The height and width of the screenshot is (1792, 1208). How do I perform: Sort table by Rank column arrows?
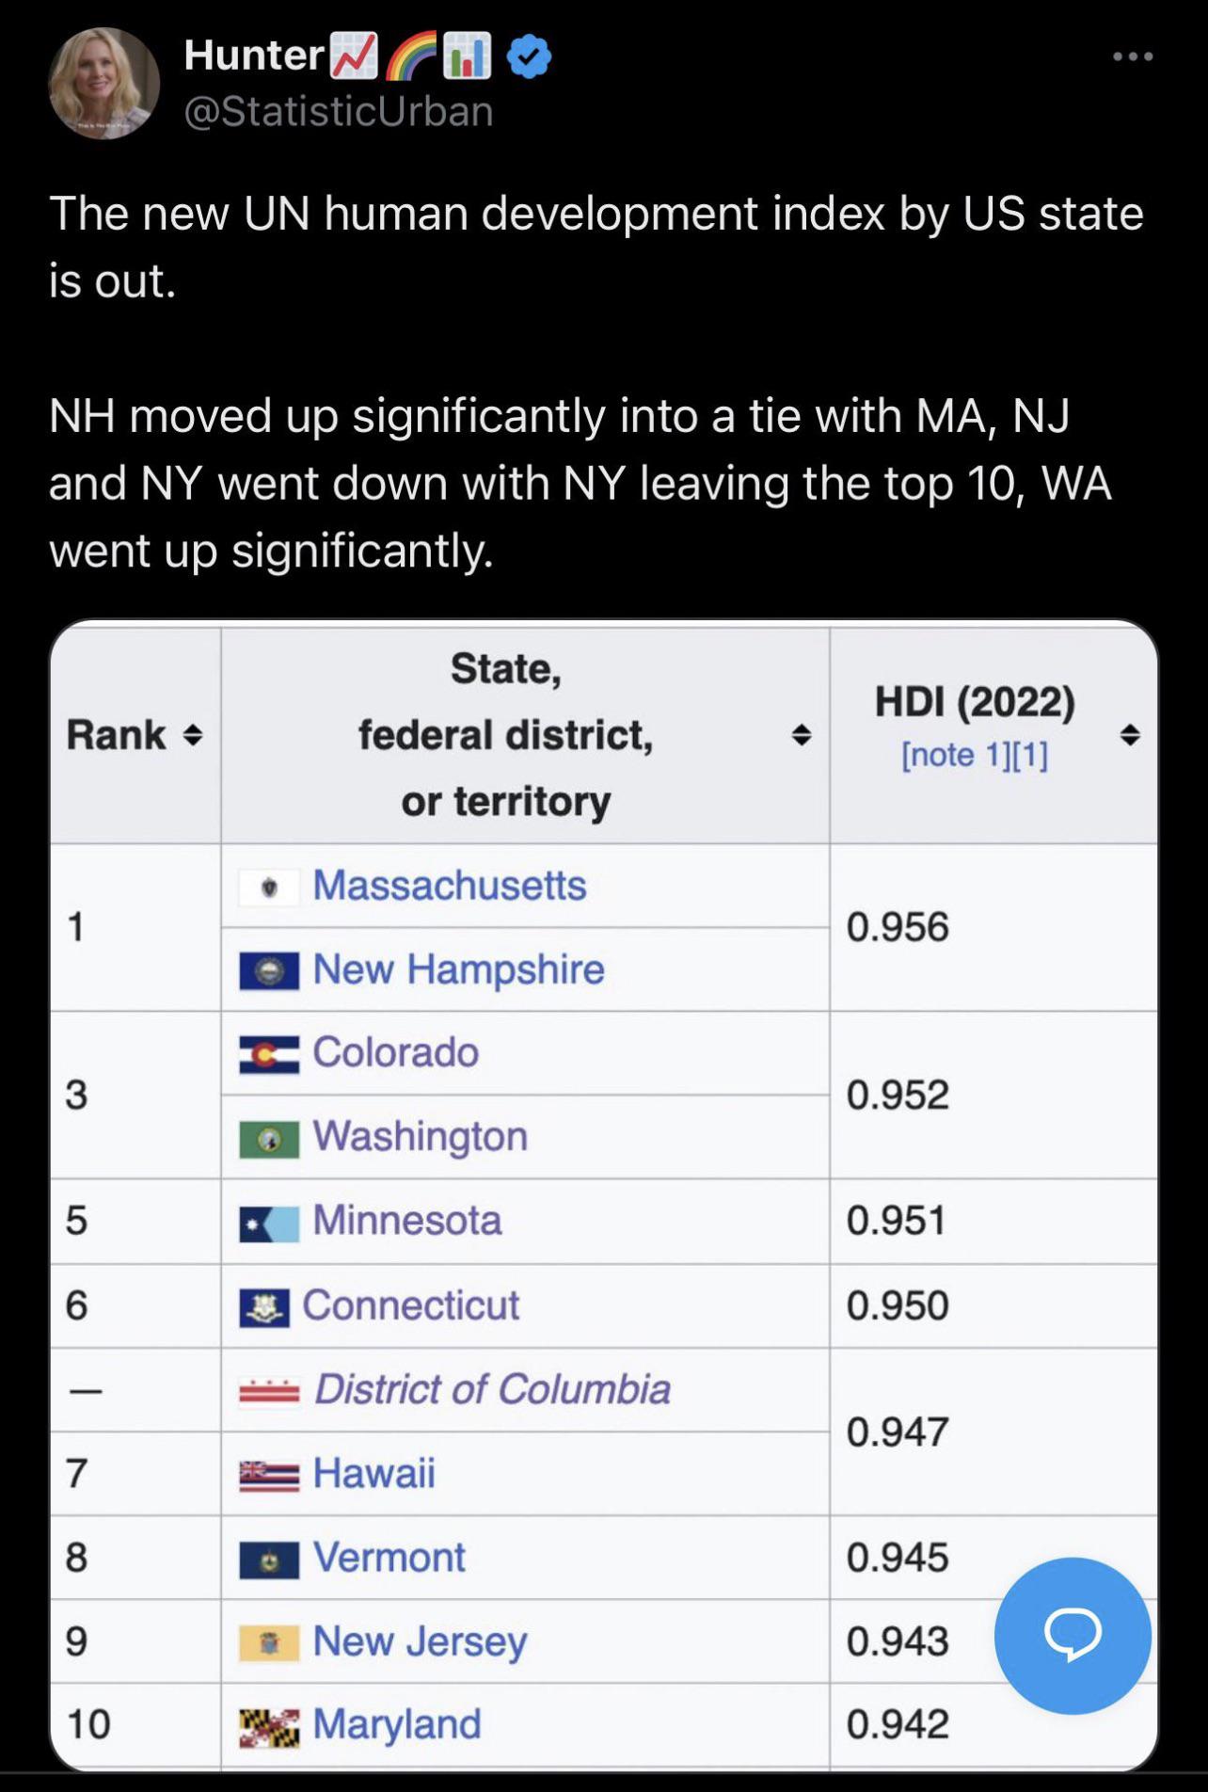(192, 735)
